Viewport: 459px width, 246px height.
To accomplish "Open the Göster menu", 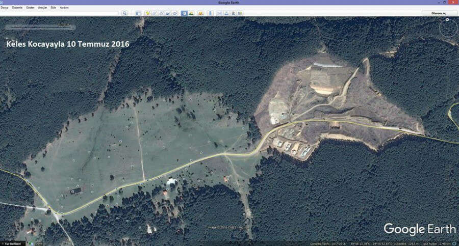I will pyautogui.click(x=30, y=8).
